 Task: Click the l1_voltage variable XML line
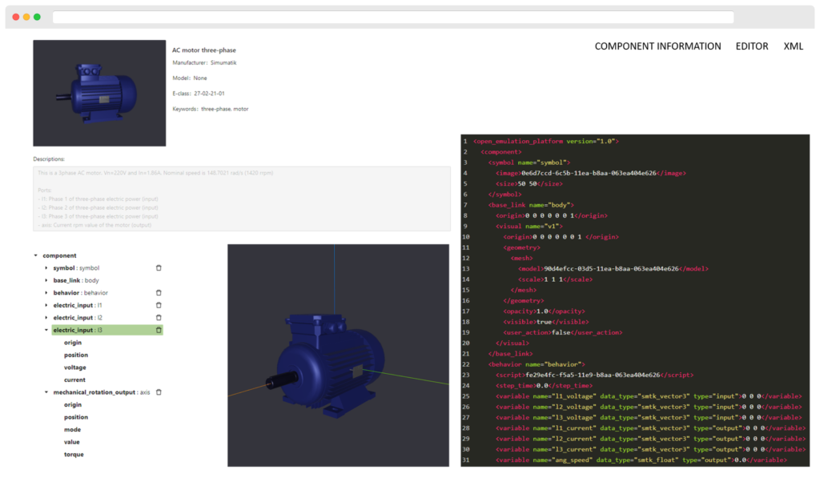pyautogui.click(x=649, y=396)
